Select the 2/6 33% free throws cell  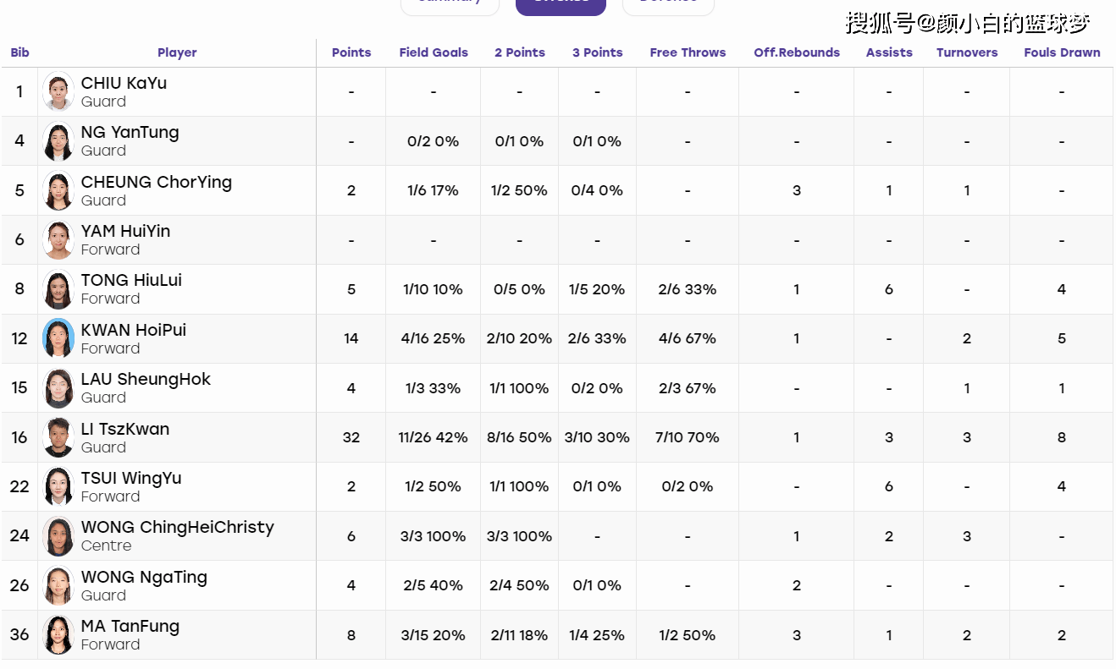point(688,289)
